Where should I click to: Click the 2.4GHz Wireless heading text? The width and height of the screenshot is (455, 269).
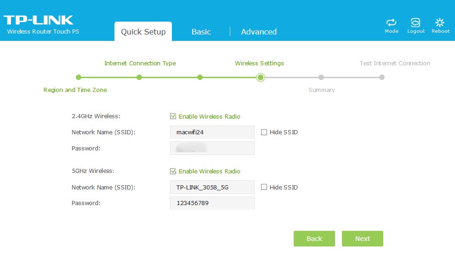tap(96, 116)
